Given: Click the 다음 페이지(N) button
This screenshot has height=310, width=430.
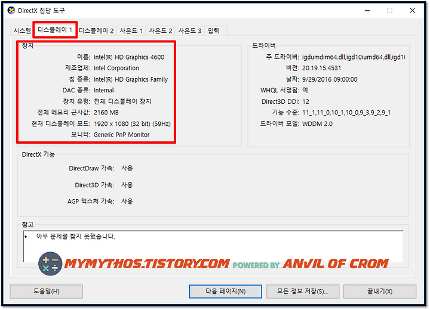Looking at the screenshot, I should 225,292.
